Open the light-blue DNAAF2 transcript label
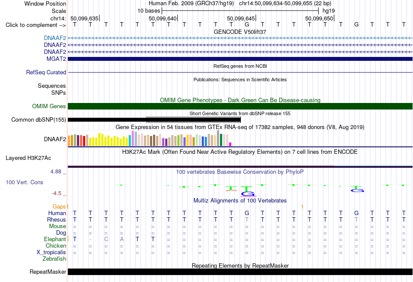Viewport: 413px width, 282px height. 55,38
